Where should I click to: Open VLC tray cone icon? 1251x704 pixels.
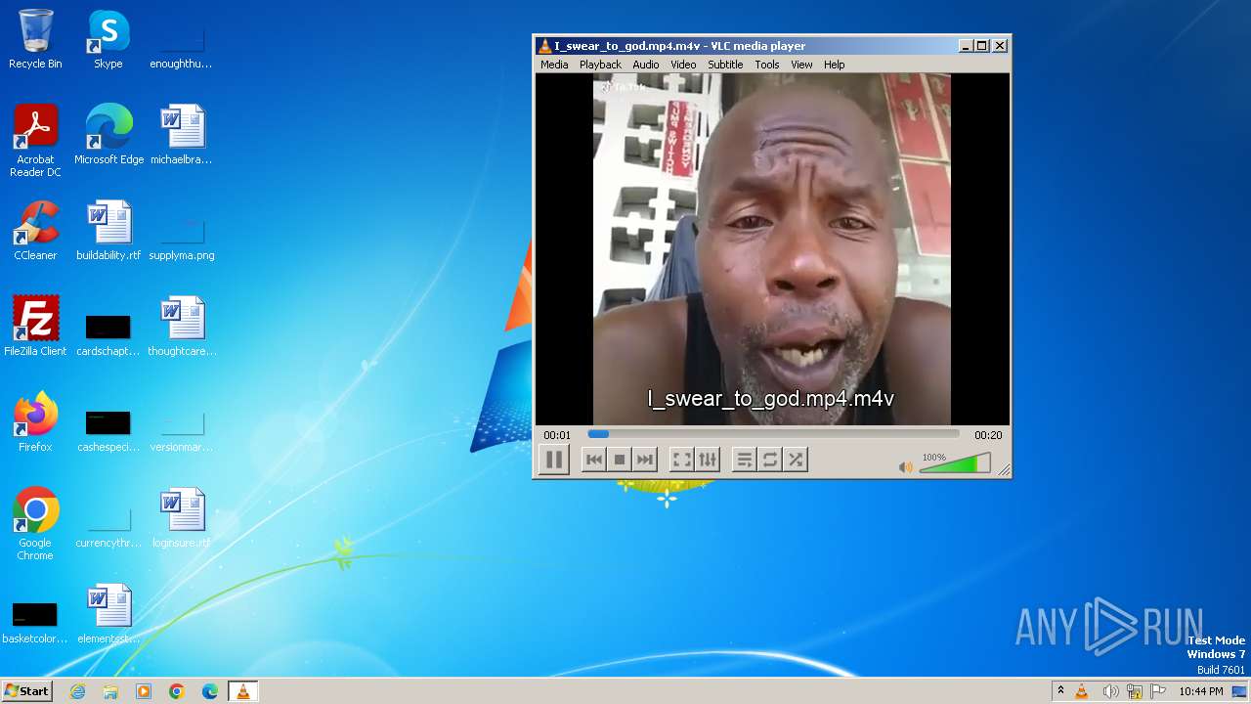point(1082,691)
